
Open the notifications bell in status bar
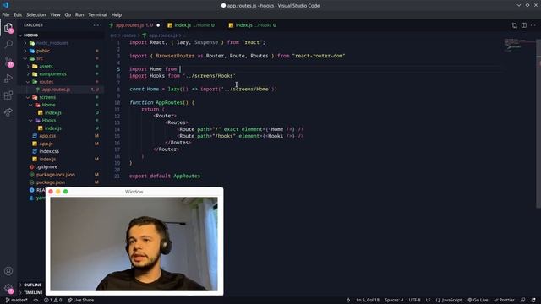point(533,301)
